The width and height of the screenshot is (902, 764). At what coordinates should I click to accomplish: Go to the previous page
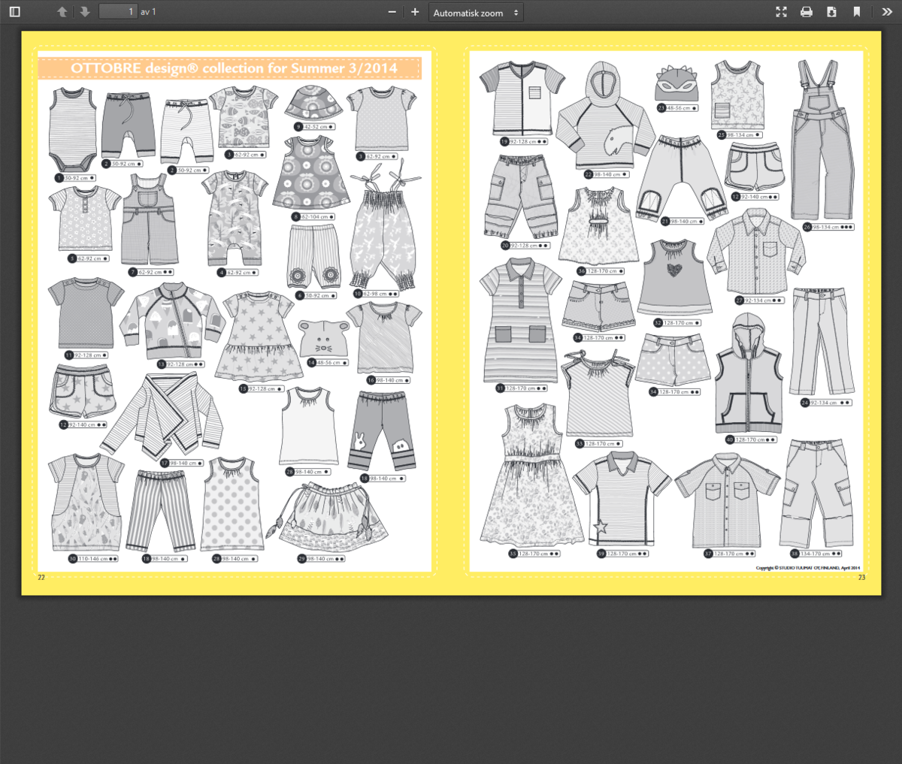tap(62, 12)
